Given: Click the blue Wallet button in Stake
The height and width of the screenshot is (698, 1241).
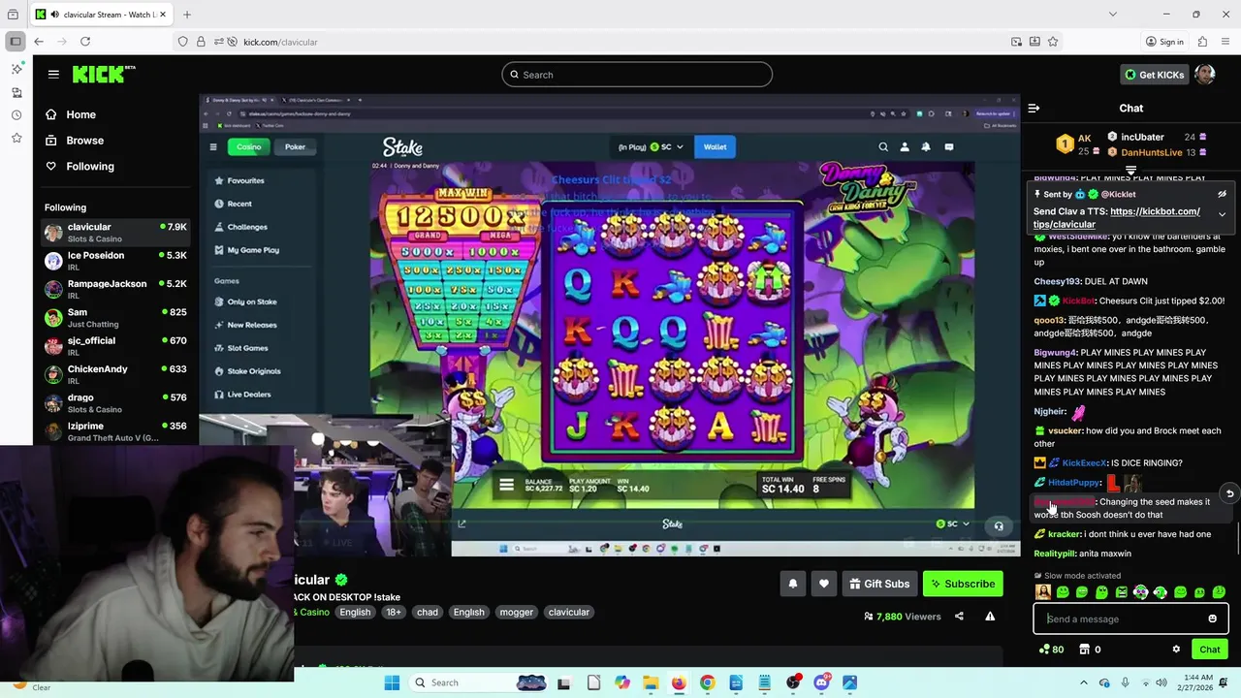Looking at the screenshot, I should [715, 147].
